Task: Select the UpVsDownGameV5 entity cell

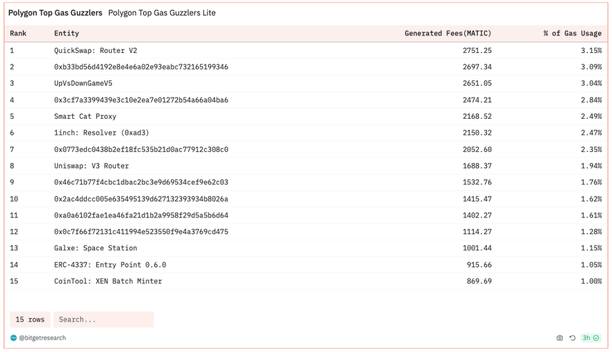Action: click(x=83, y=83)
